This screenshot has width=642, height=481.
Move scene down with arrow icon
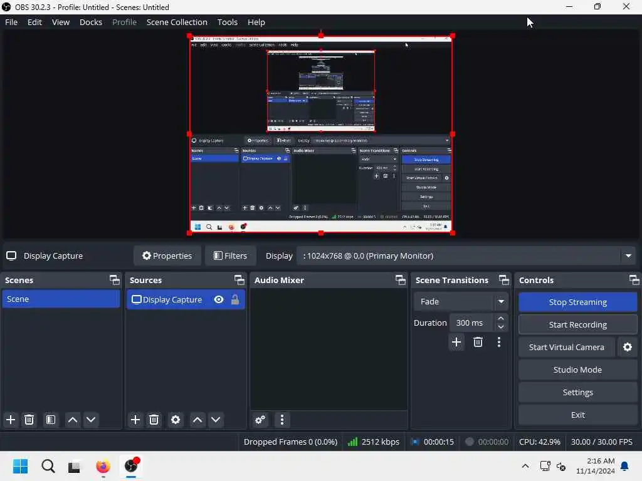click(x=91, y=420)
